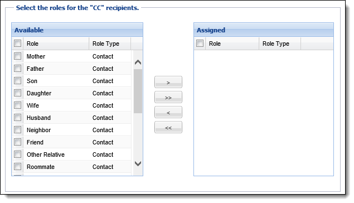Sort Available list by Role column header

click(56, 43)
